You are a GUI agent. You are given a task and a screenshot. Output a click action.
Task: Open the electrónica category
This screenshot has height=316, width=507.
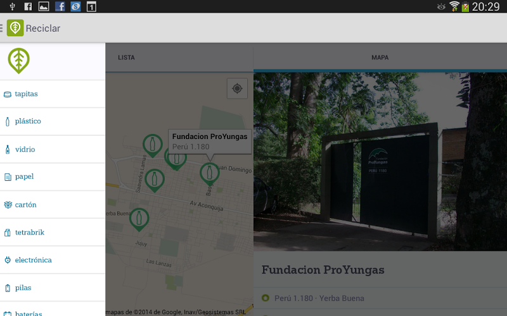tap(53, 260)
